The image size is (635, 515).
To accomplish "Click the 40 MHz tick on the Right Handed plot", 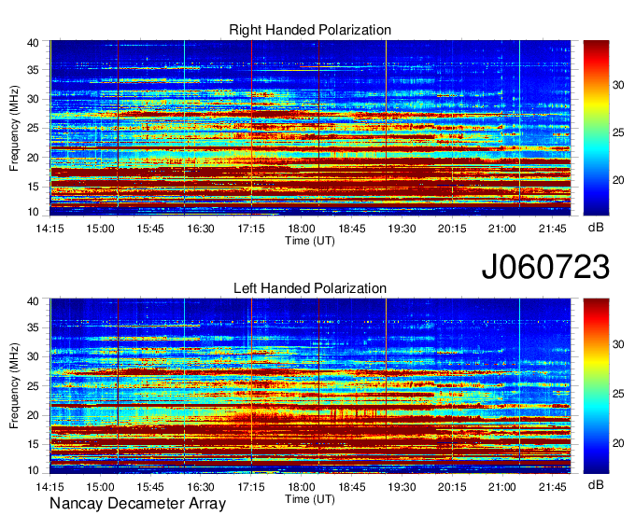I will [x=33, y=43].
